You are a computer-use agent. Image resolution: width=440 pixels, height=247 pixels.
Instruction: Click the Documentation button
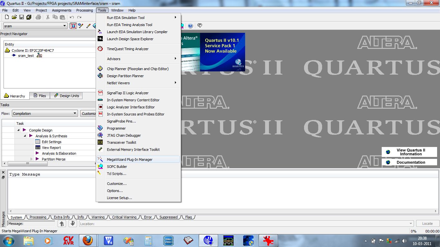(409, 162)
